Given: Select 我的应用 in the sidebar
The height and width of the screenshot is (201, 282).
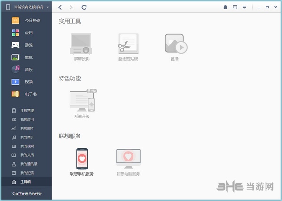Looking at the screenshot, I should click(27, 120).
